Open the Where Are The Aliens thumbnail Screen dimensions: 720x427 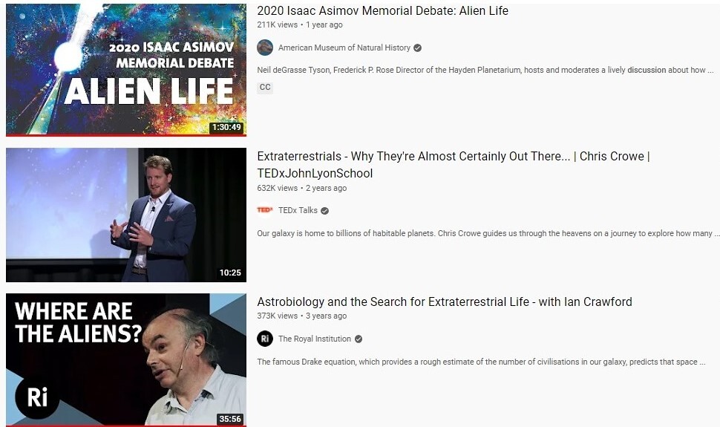pos(126,360)
